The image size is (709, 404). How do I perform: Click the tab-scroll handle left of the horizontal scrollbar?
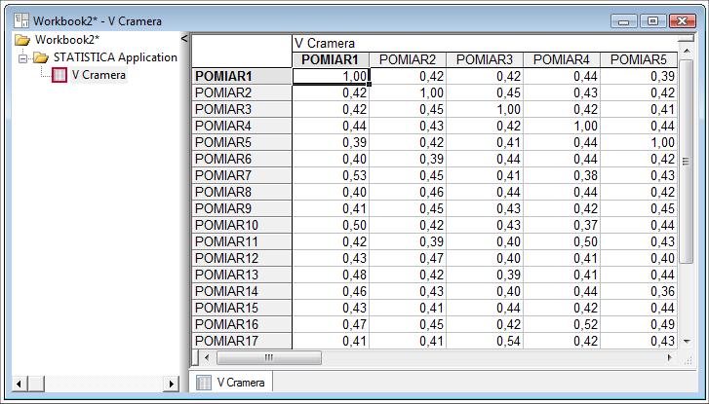point(195,358)
